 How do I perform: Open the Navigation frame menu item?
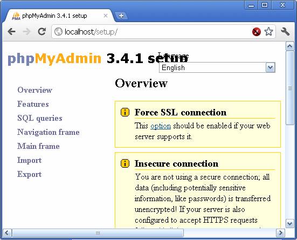point(49,132)
